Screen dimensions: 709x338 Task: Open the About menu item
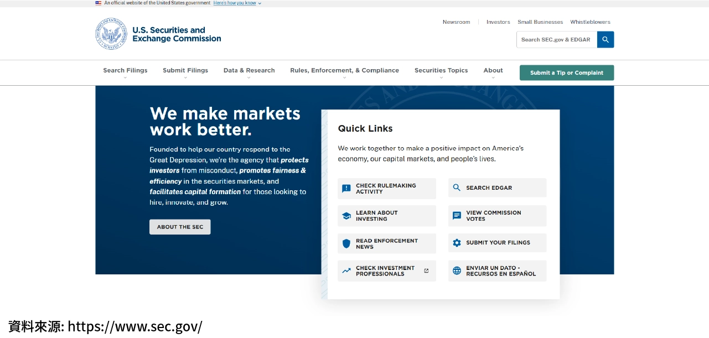[x=493, y=71]
